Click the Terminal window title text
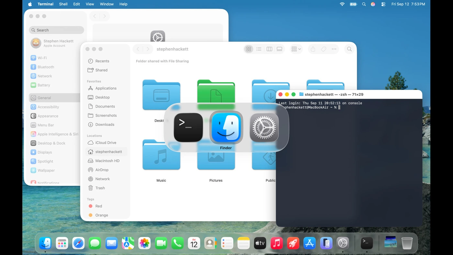453x255 pixels. point(334,94)
